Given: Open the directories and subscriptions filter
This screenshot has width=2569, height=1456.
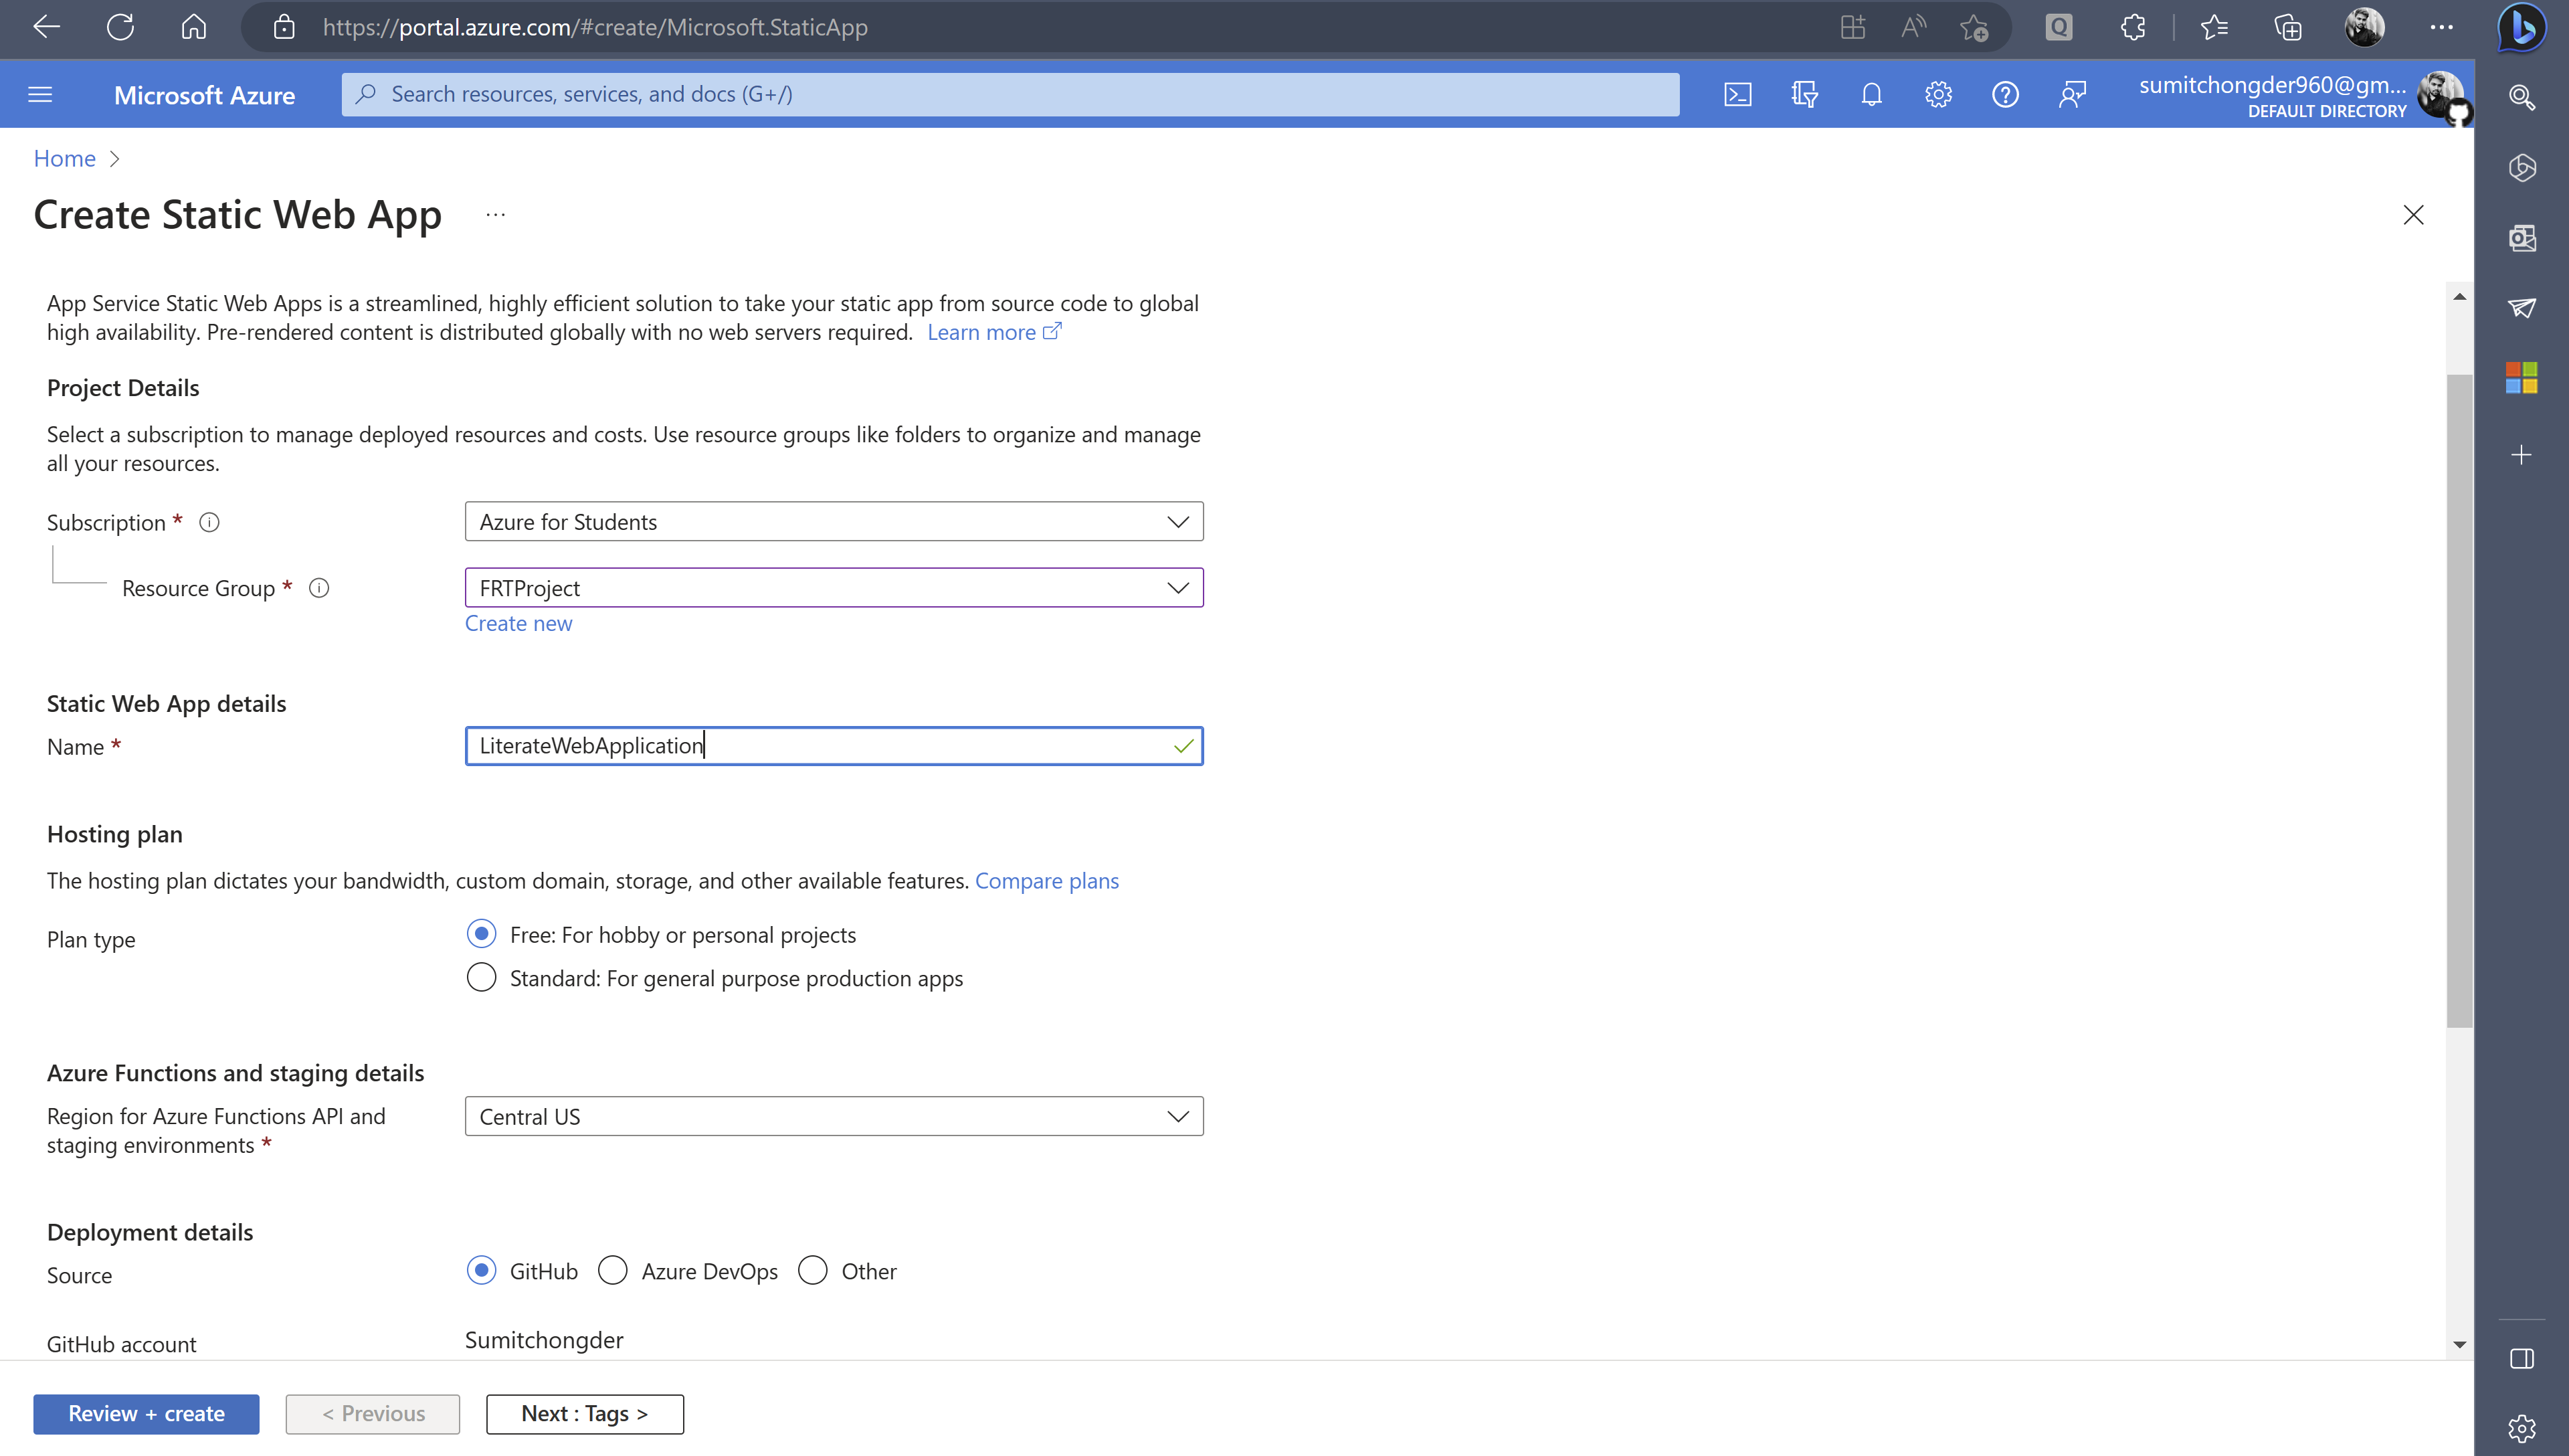Looking at the screenshot, I should pos(1805,93).
